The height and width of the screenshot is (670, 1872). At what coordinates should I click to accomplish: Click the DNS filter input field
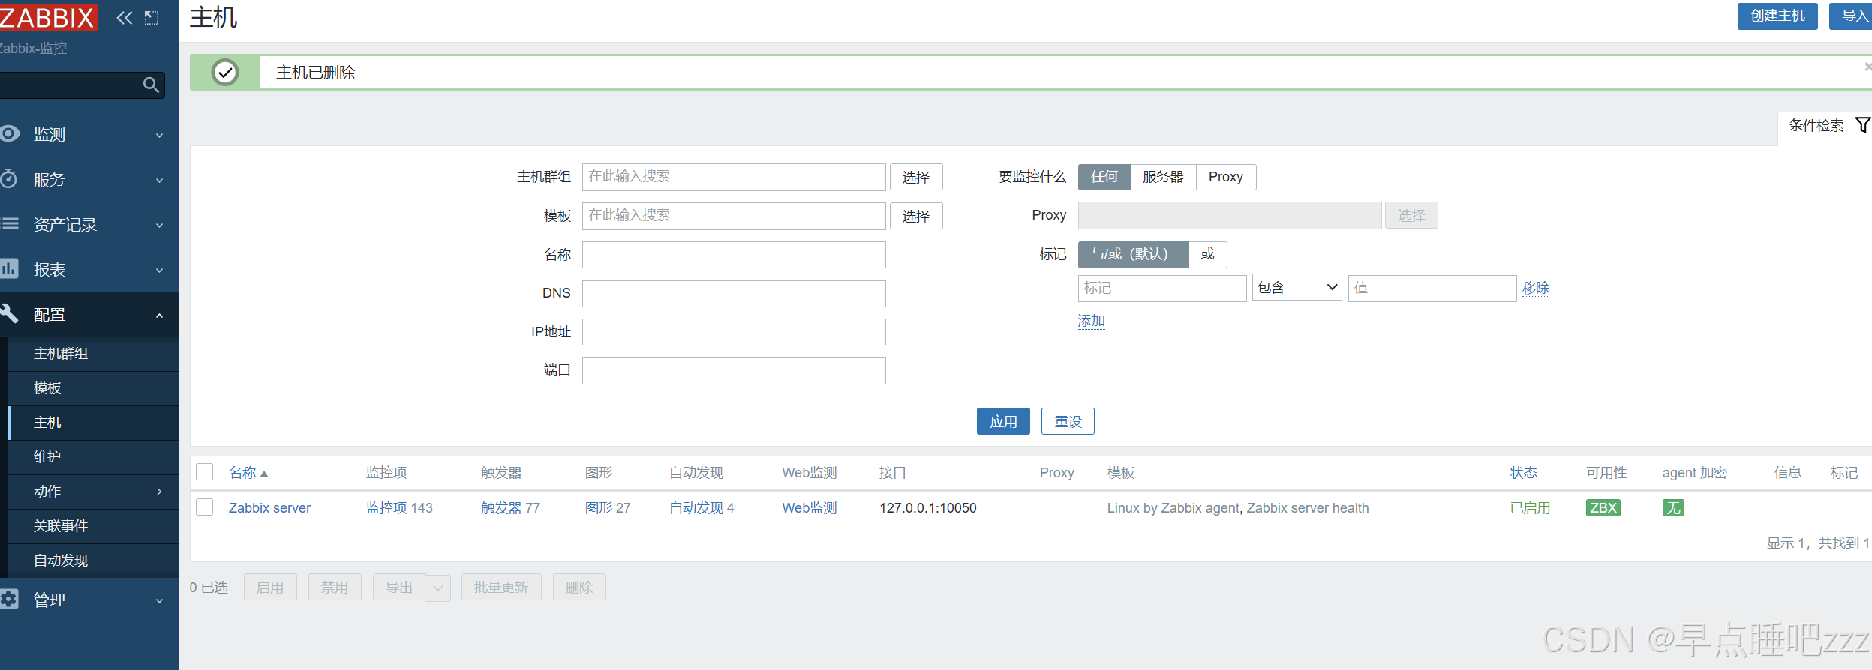tap(734, 294)
